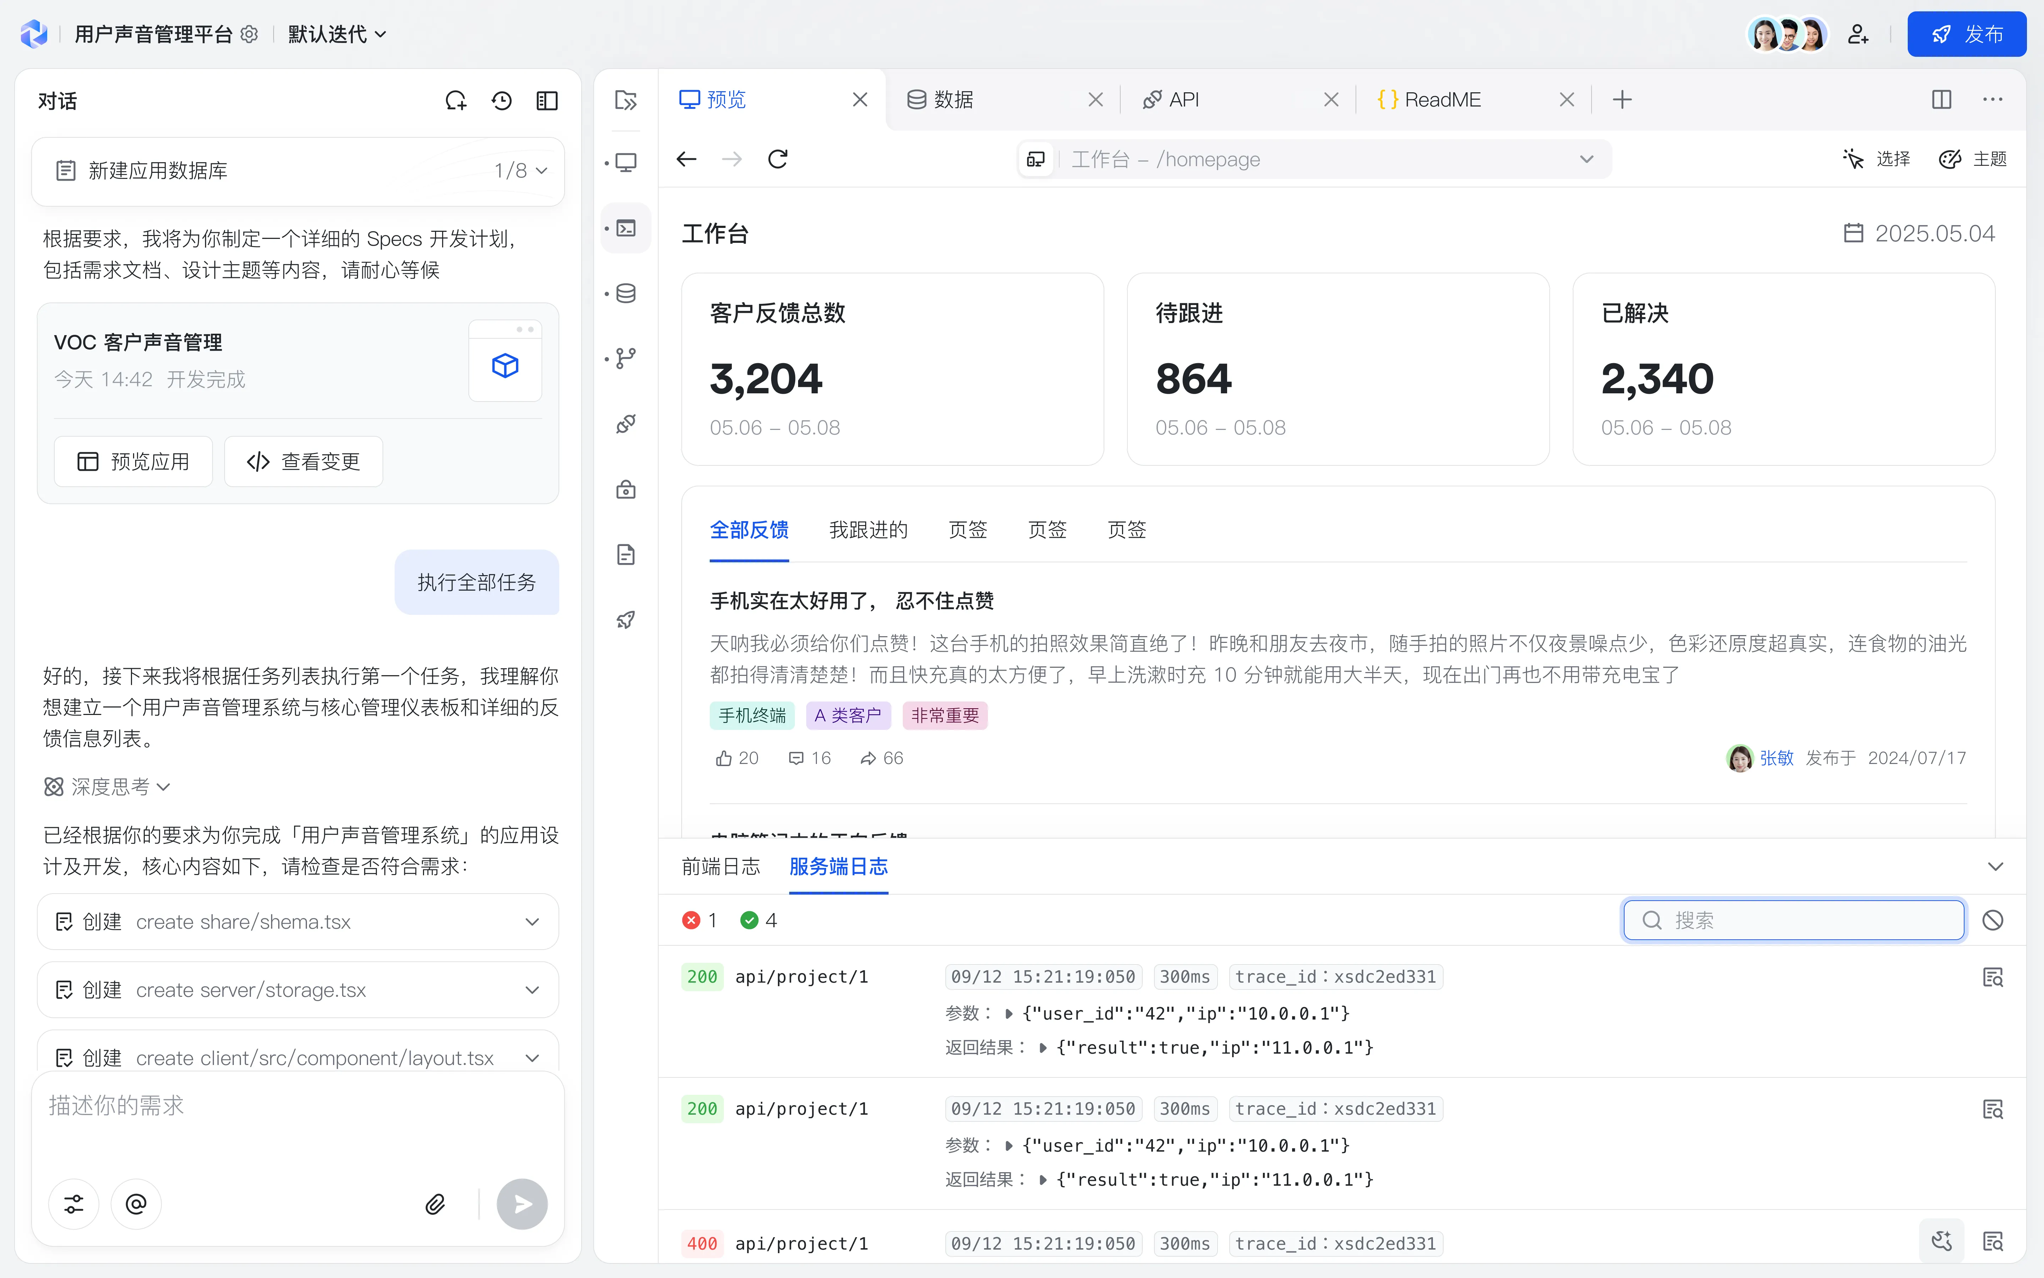
Task: Toggle the 对话 panel sidebar layout icon
Action: [x=547, y=100]
